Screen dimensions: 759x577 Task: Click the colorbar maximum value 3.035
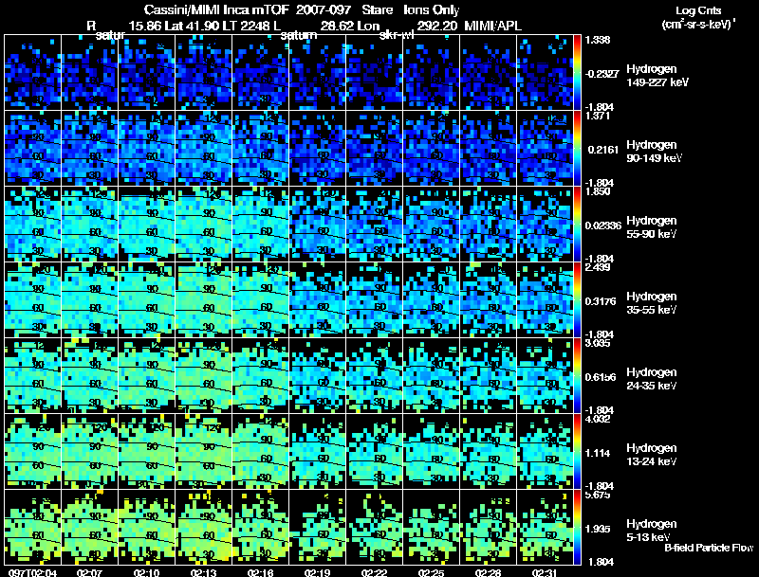point(599,344)
